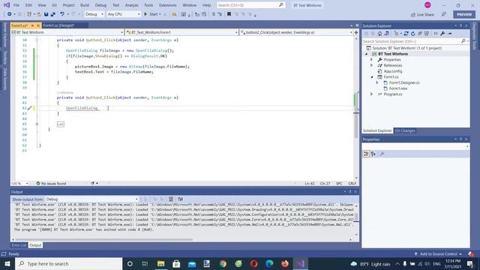
Task: Click the Alphabetical sort icon in Properties
Action: (x=373, y=154)
